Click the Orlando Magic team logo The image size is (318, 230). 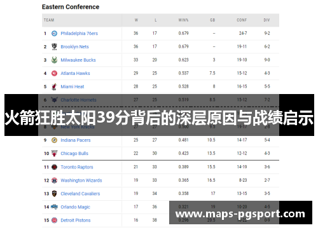54,207
